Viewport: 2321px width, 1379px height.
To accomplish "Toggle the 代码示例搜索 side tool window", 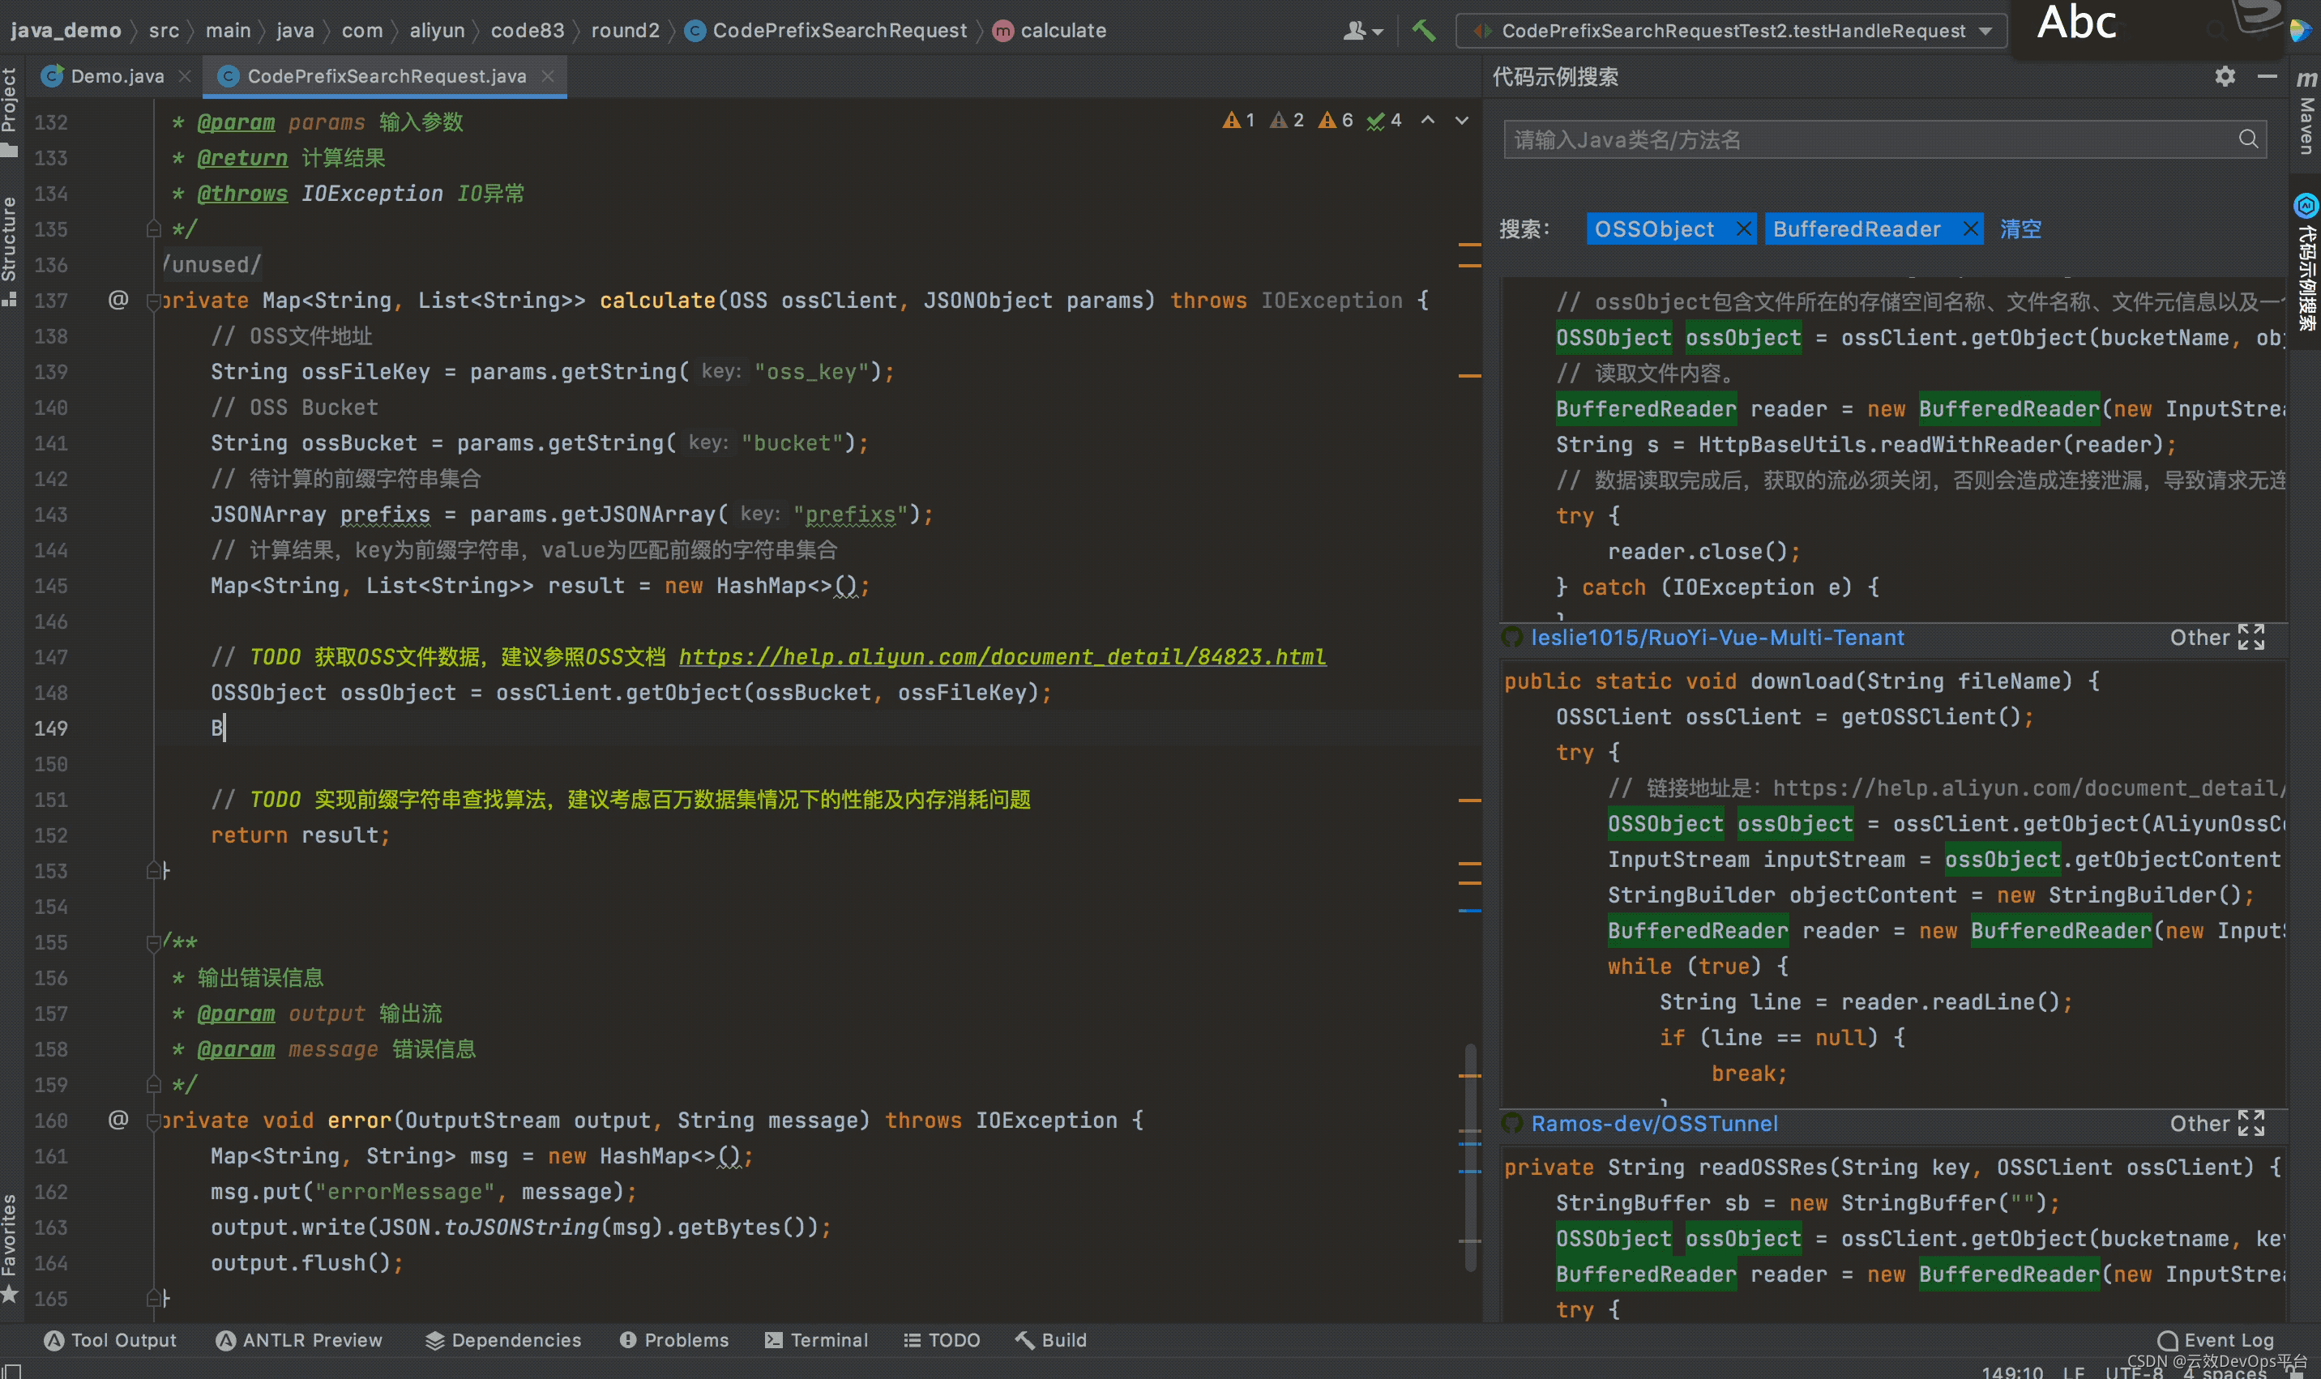I will click(x=2306, y=263).
